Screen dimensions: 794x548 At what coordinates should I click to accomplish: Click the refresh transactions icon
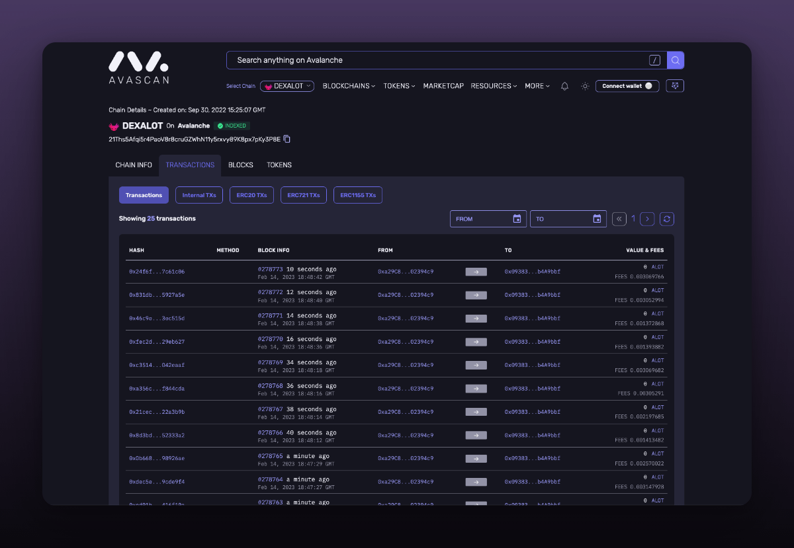pos(667,219)
